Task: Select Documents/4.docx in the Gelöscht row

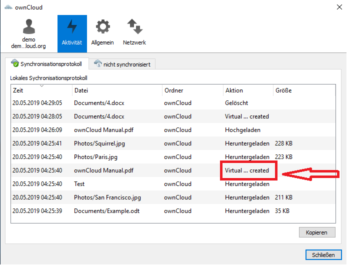Action: [99, 103]
